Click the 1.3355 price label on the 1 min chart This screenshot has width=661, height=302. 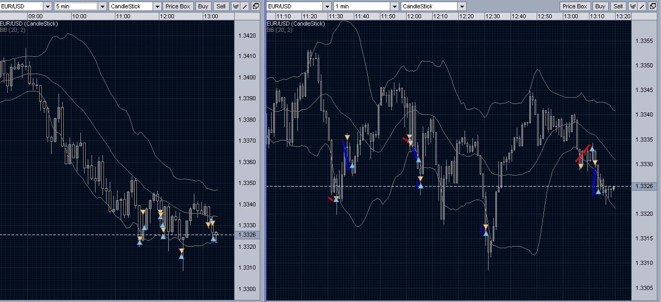tap(645, 41)
